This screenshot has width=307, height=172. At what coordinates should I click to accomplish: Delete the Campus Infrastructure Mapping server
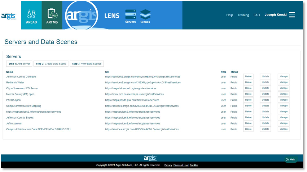tap(248, 106)
